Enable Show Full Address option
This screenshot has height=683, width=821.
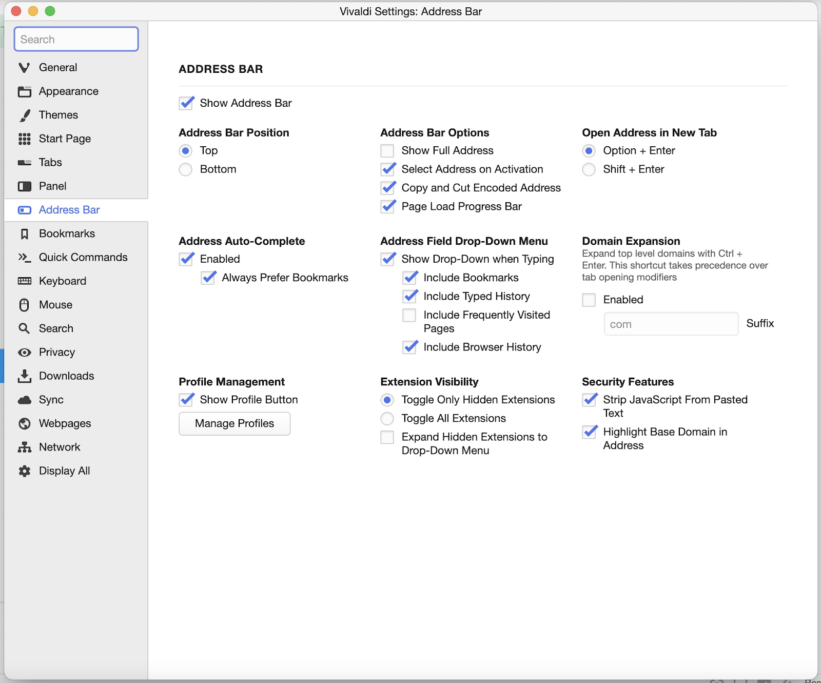[387, 151]
